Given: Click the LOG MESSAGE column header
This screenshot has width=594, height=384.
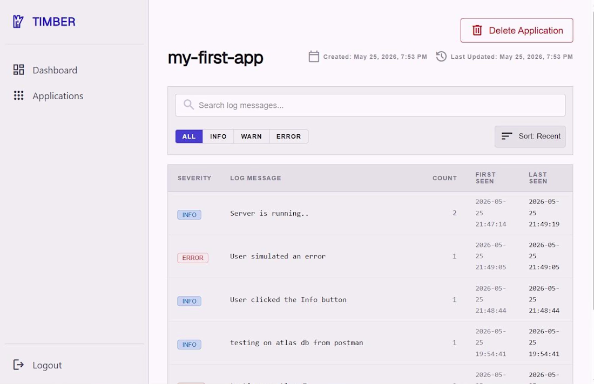Looking at the screenshot, I should pos(256,178).
